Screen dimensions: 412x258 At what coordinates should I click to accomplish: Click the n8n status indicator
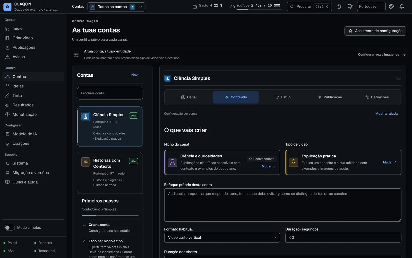tap(8, 251)
